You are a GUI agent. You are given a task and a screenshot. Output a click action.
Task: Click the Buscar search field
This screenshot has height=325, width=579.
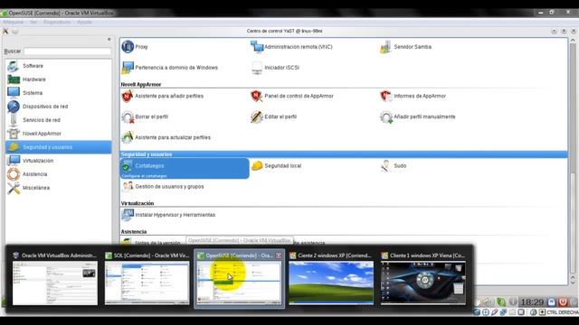click(x=67, y=51)
